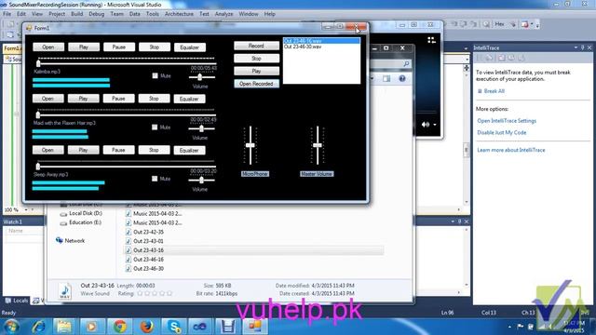596x335 pixels.
Task: Click Learn more about IntelliTrace link
Action: (x=511, y=150)
